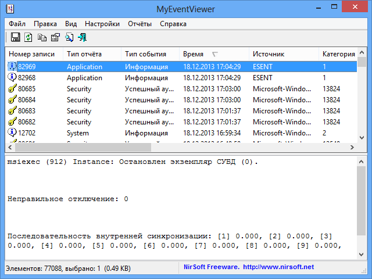Select record number 80683

coord(27,111)
